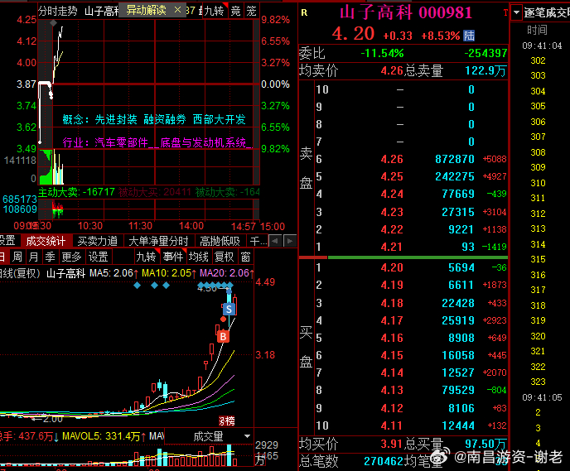This screenshot has height=471, width=570.
Task: Click the R icon beside stock name
Action: (304, 13)
